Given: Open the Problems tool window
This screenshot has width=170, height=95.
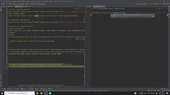Looking at the screenshot, I should [x=16, y=89].
